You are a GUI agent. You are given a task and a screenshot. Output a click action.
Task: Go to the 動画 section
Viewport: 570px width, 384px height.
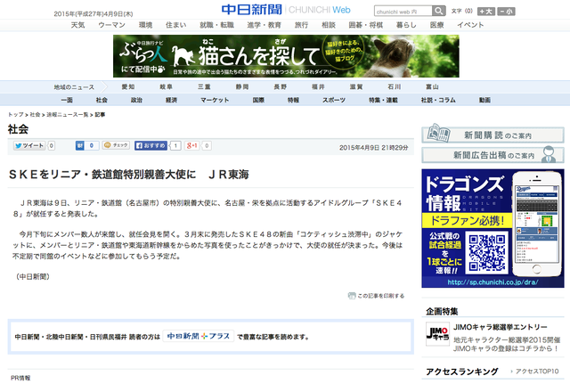(x=484, y=100)
